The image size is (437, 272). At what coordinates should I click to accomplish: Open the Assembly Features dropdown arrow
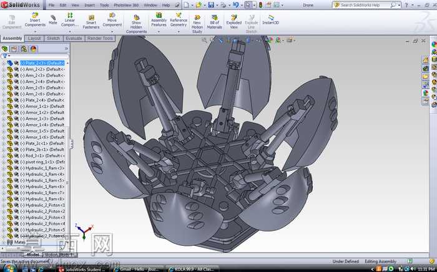click(159, 32)
